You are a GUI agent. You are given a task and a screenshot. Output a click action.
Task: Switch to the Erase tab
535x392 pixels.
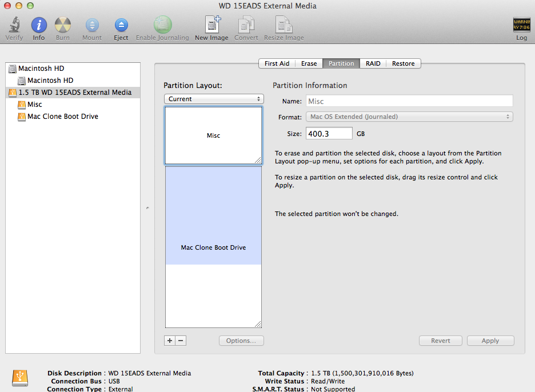click(x=309, y=63)
